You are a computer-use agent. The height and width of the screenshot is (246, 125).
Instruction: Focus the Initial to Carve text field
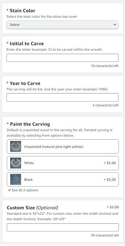click(62, 58)
